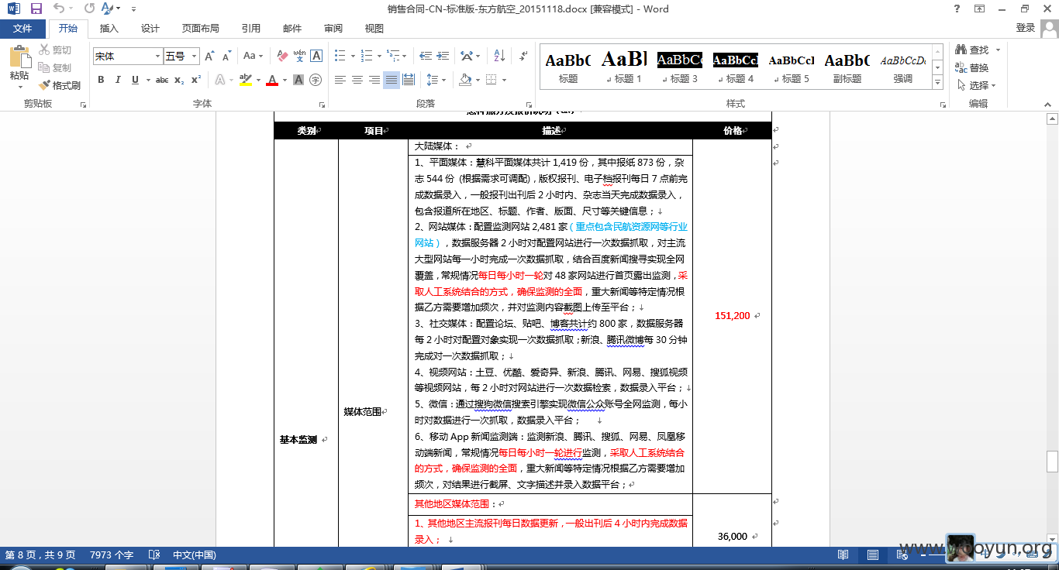Click the Sign in (登录) link
The width and height of the screenshot is (1059, 570).
(x=1026, y=28)
